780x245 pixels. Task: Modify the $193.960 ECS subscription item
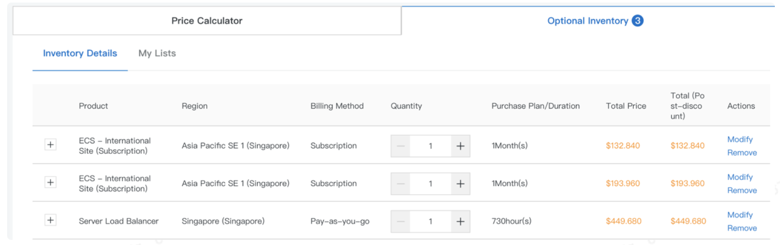pyautogui.click(x=739, y=177)
